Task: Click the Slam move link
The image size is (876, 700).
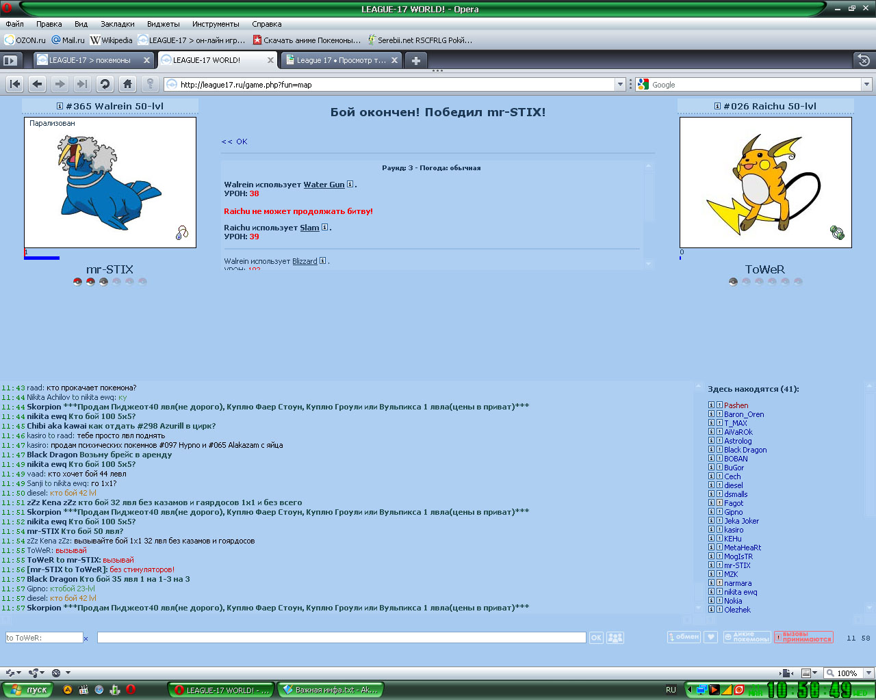Action: [x=309, y=228]
